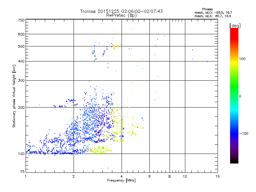Click the x-axis tick label '6'
Screen dimensions: 256x192
click(149, 176)
